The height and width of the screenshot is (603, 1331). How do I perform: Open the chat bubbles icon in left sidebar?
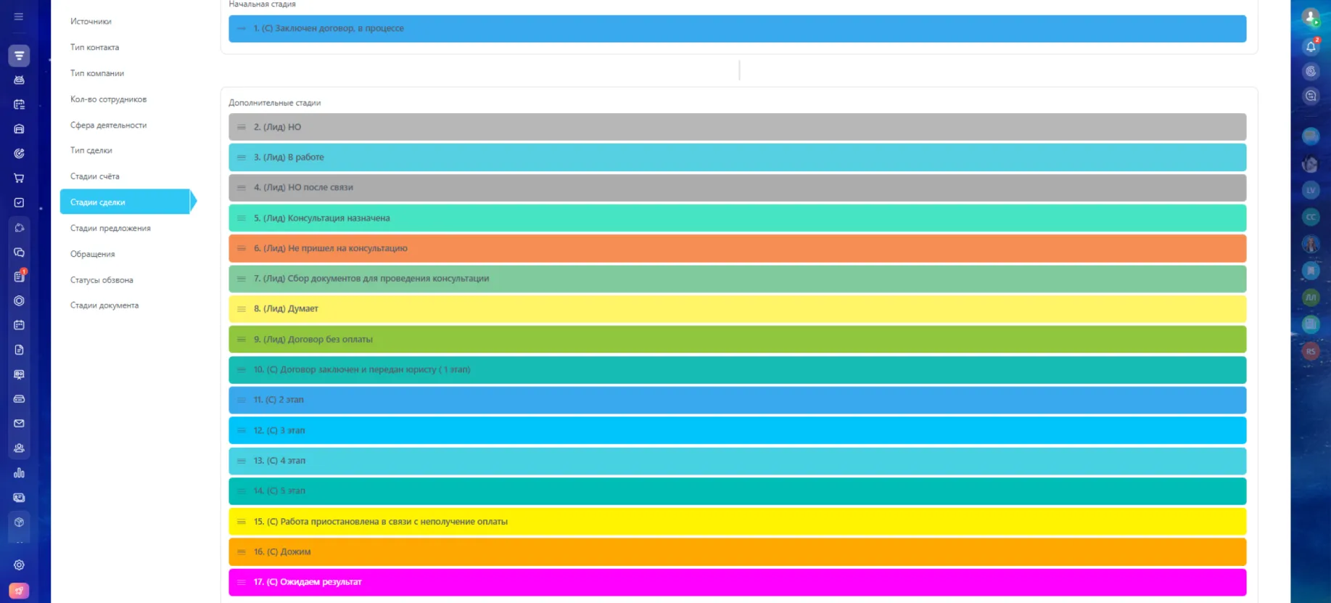(19, 252)
